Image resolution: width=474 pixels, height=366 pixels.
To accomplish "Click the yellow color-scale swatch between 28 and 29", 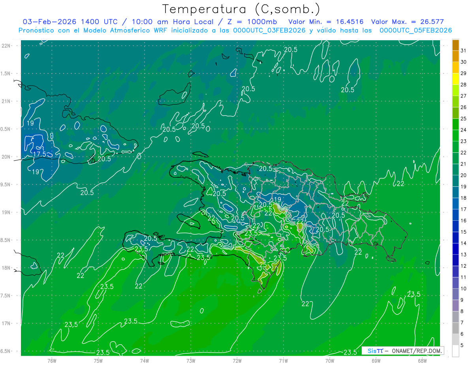I will point(455,79).
